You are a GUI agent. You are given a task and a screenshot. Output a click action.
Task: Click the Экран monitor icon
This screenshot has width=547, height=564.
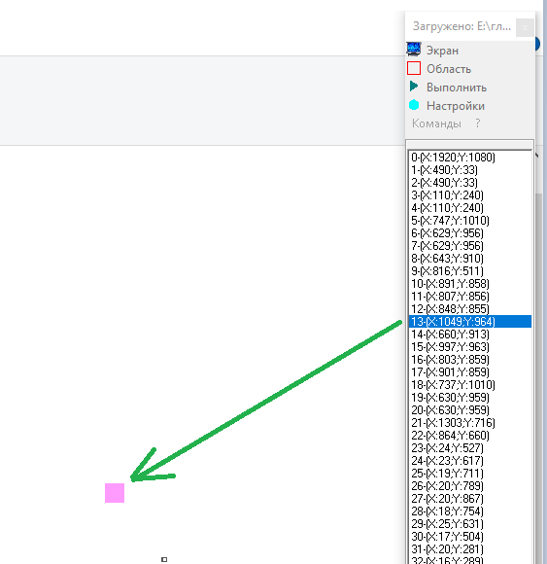coord(414,50)
